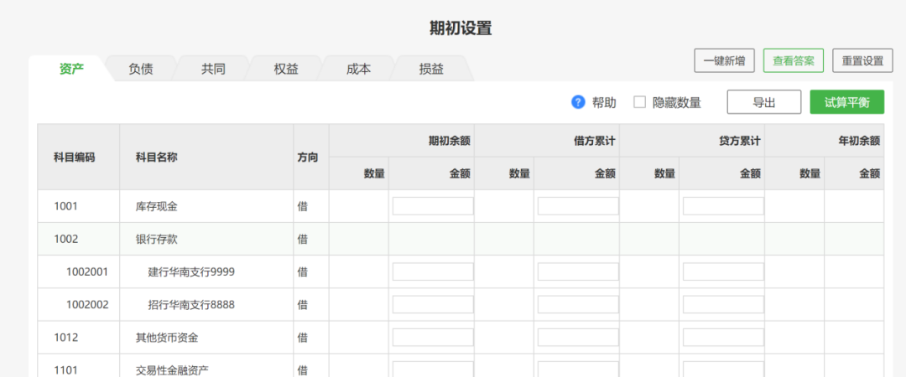
Task: Open the 权益 tab
Action: pos(286,70)
